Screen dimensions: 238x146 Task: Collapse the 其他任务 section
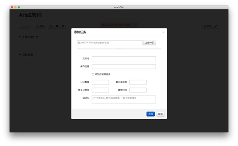26,55
